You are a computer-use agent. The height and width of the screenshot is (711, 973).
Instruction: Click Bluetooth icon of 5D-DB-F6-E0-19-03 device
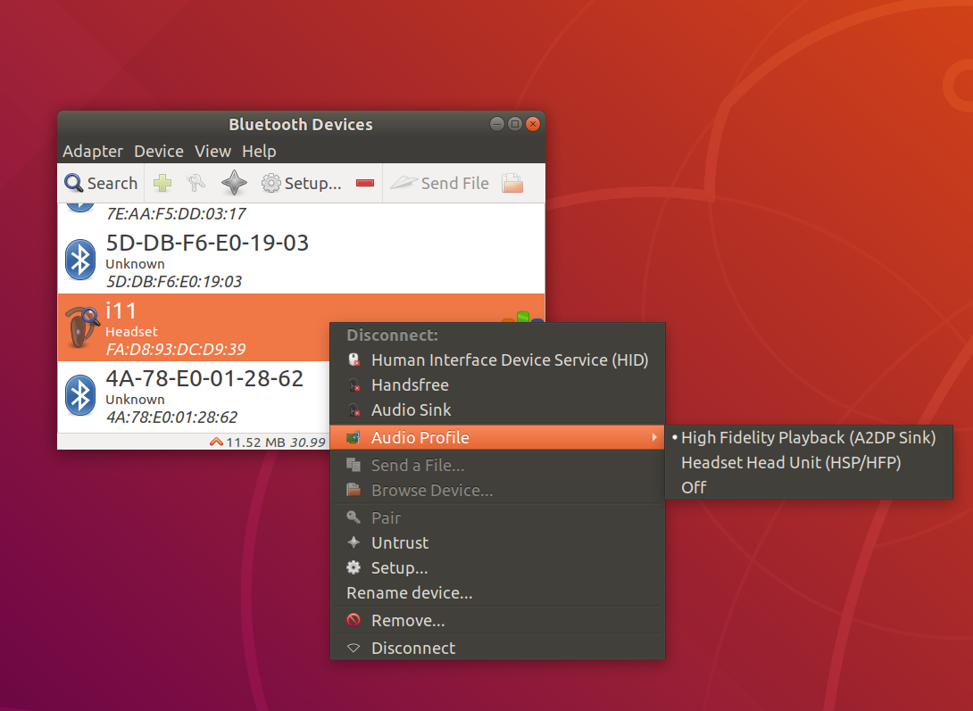80,260
